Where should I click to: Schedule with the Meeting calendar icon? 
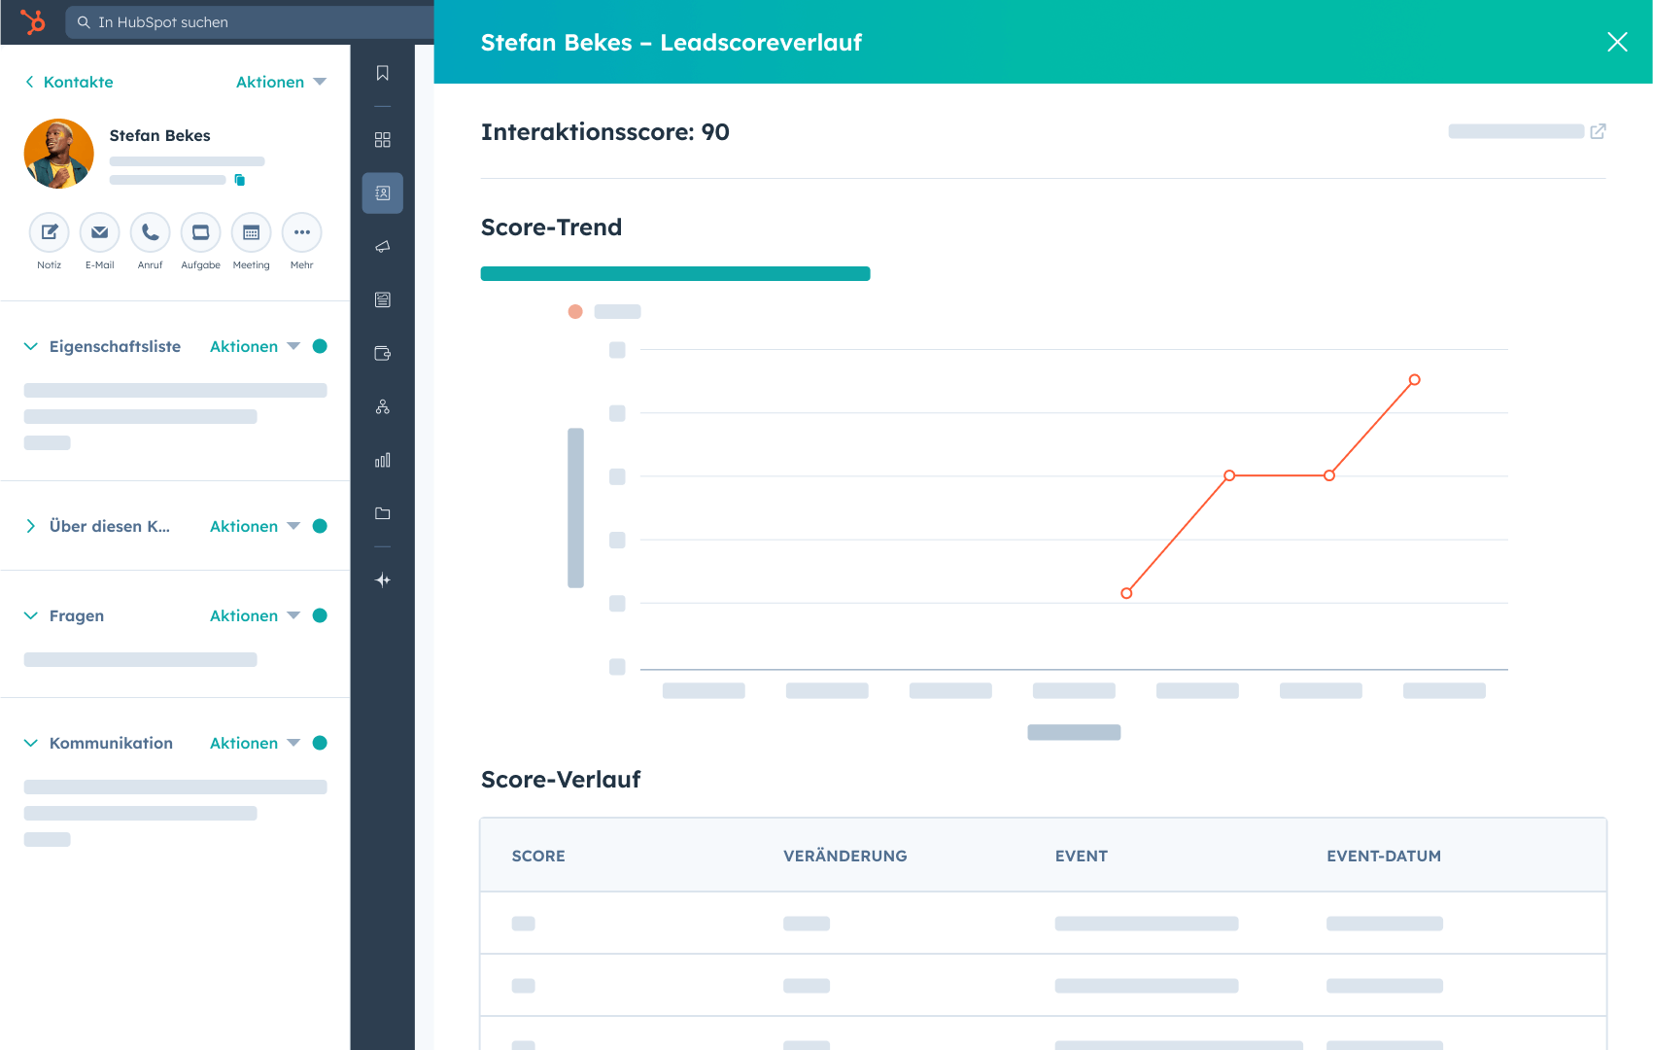point(252,232)
